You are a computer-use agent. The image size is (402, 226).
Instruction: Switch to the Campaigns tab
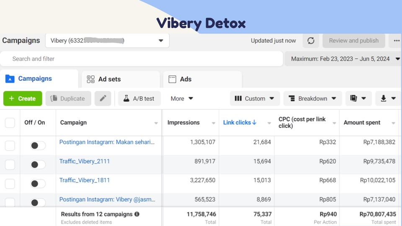39,79
